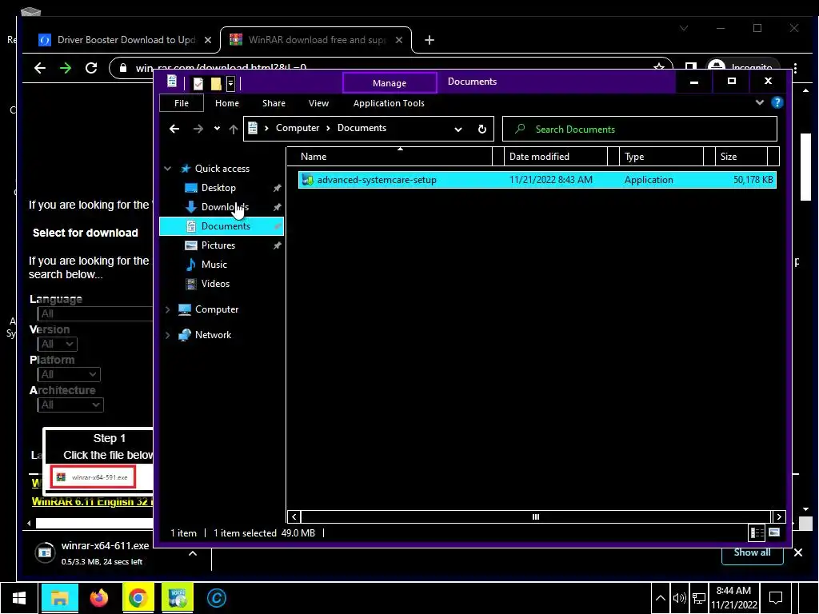Screen dimensions: 819x614
Task: Open Desktop in Quick access
Action: (x=218, y=187)
